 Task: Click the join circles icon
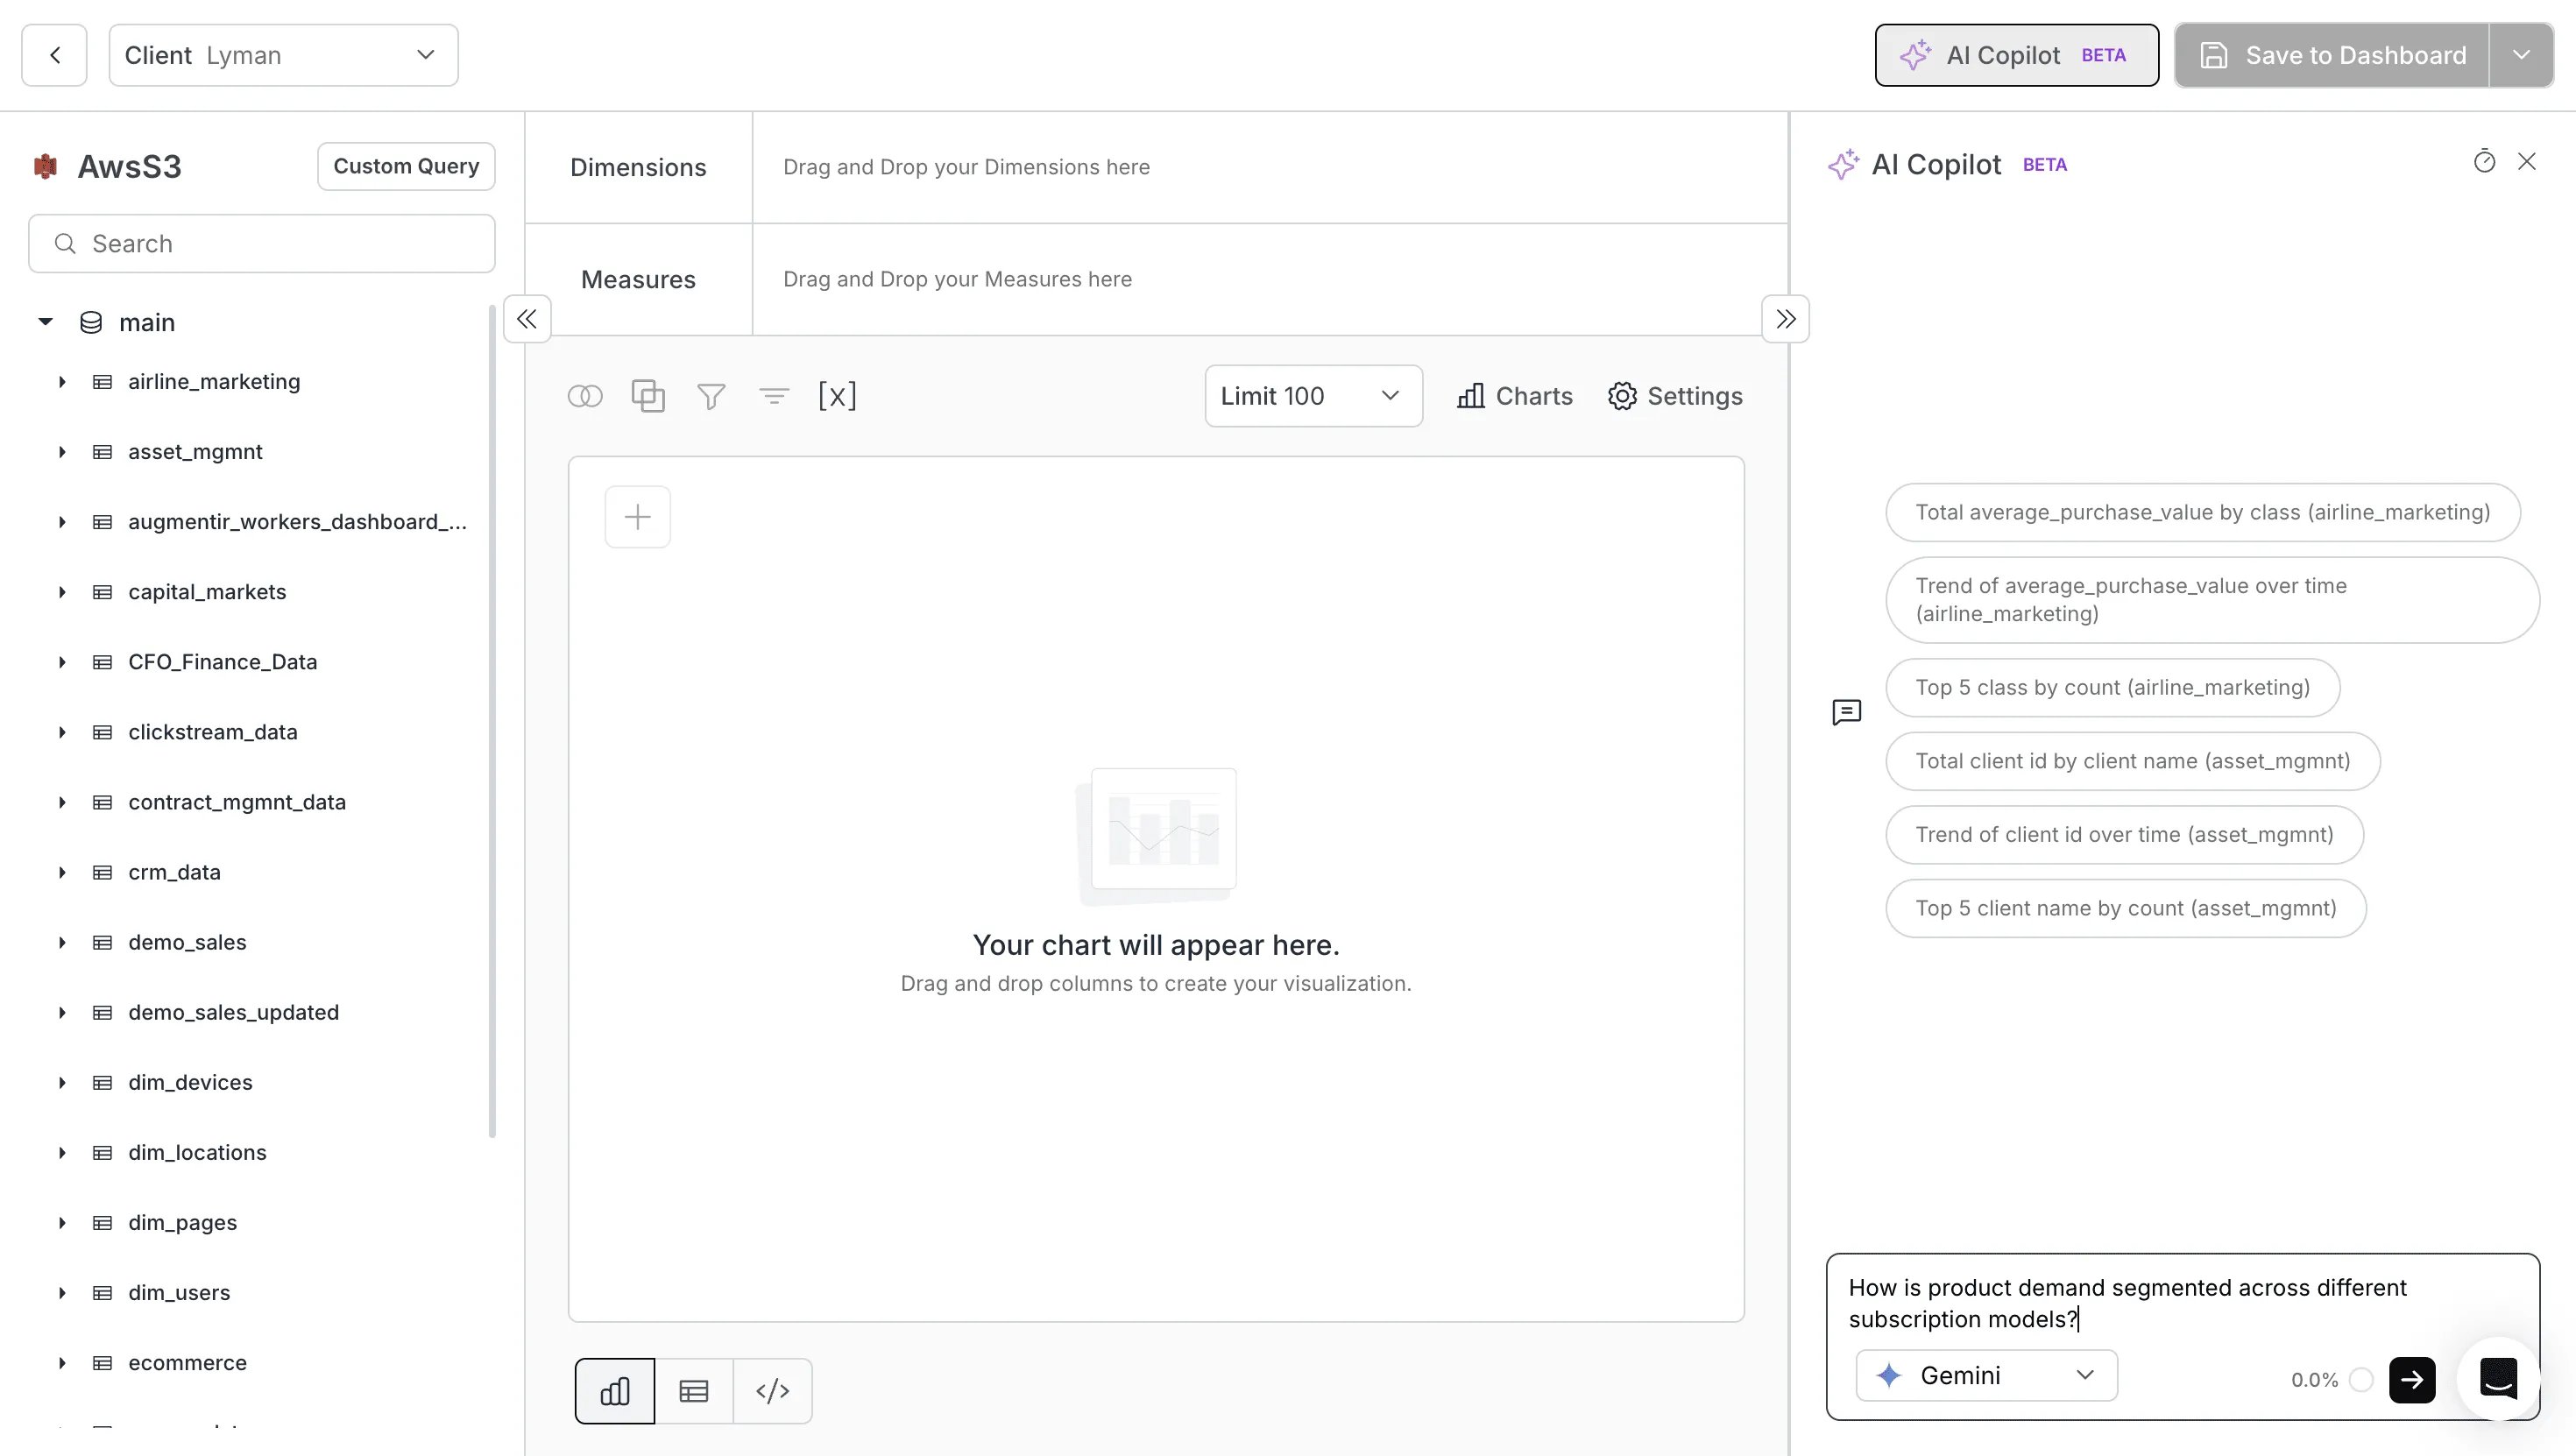click(x=585, y=396)
